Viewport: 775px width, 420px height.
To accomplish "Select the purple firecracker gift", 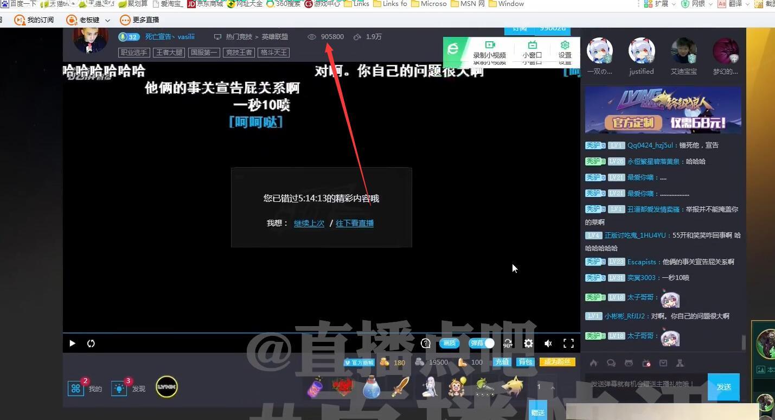I will (316, 387).
